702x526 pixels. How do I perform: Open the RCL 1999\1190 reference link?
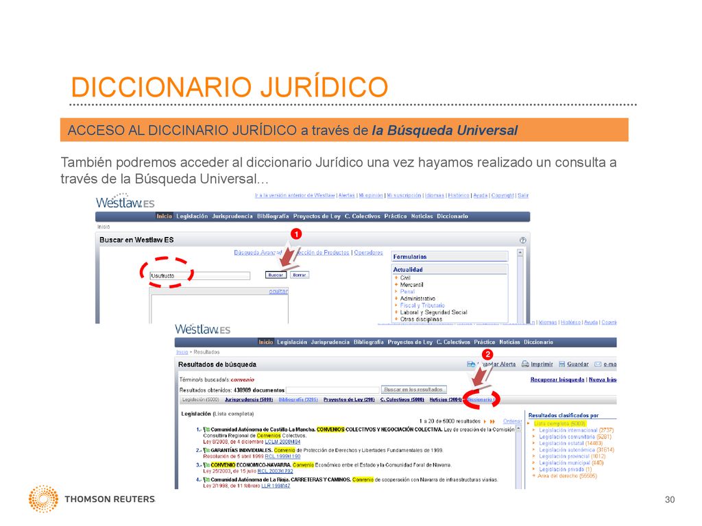click(x=282, y=457)
